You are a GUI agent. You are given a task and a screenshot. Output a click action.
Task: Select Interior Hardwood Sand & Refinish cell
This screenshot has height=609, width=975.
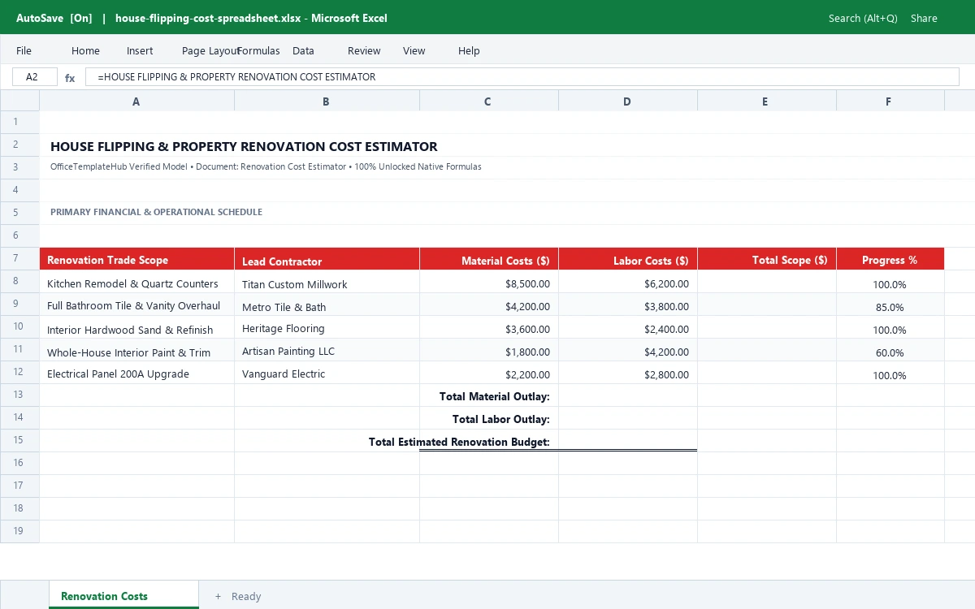coord(136,327)
